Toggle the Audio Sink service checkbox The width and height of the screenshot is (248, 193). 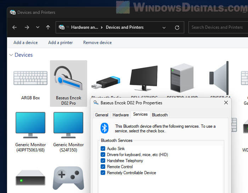click(x=103, y=149)
